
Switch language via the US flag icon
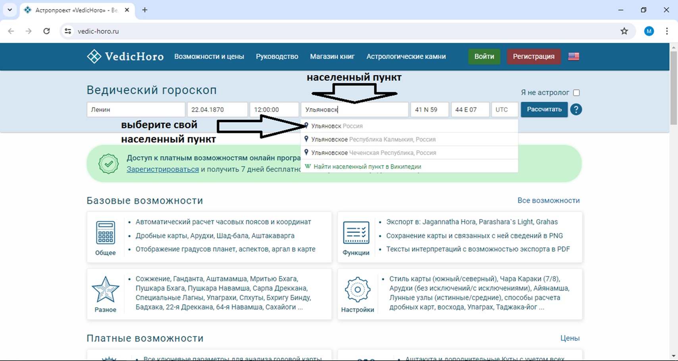point(573,57)
